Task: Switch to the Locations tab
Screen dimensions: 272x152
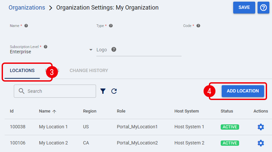Action: click(22, 70)
